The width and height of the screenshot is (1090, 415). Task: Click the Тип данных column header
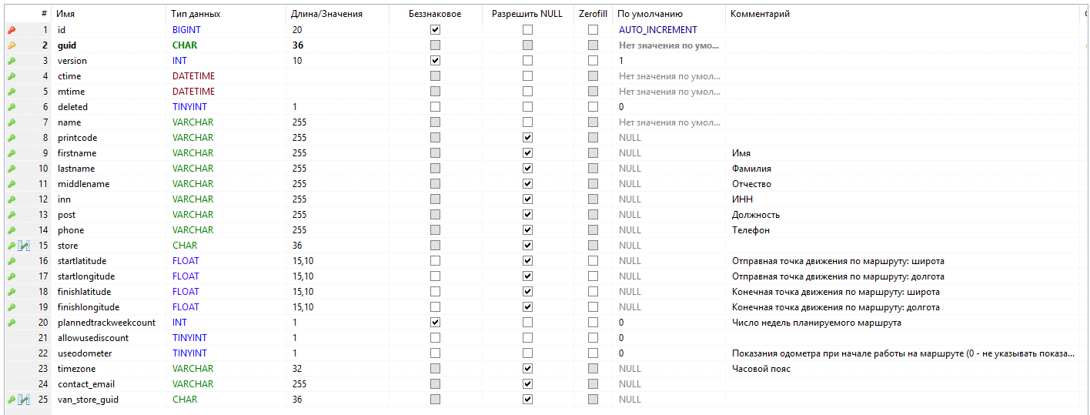[x=196, y=14]
